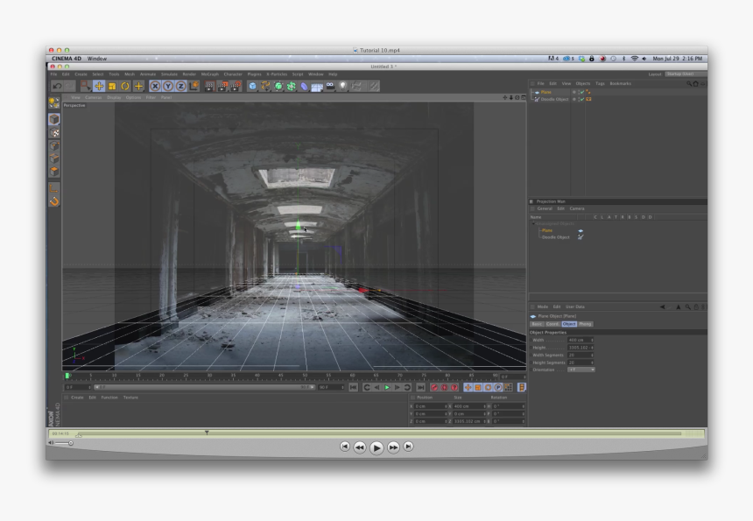Image resolution: width=753 pixels, height=521 pixels.
Task: Adjust the QuickTime volume slider
Action: (x=70, y=443)
